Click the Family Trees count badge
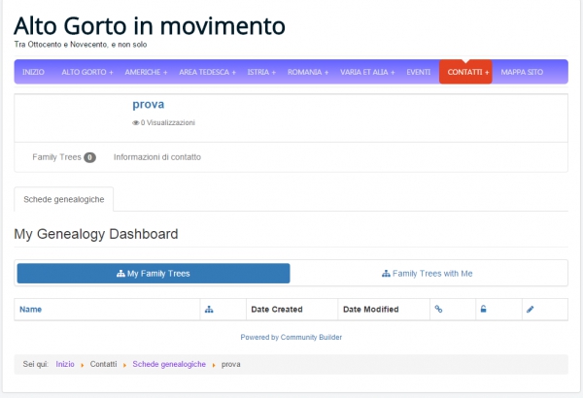Image resolution: width=583 pixels, height=398 pixels. (x=89, y=157)
